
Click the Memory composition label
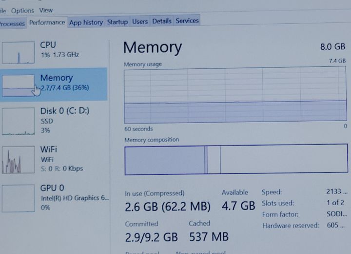[x=152, y=140]
